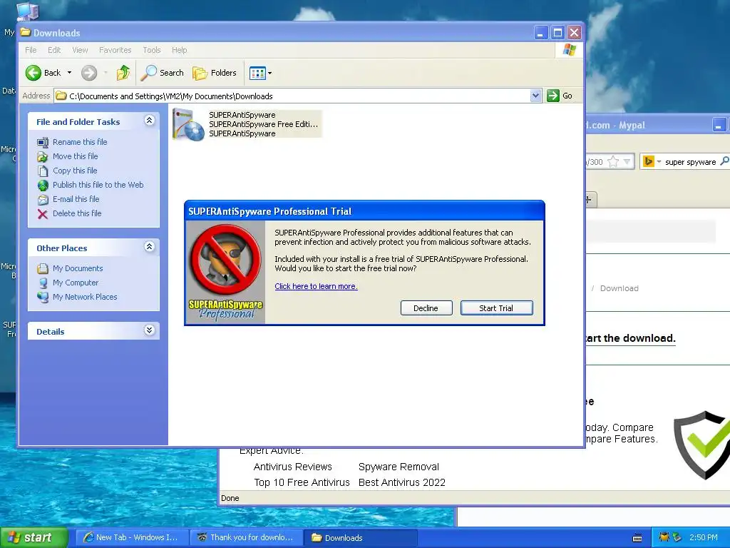Open the Views icon menu
This screenshot has width=730, height=548.
click(260, 73)
